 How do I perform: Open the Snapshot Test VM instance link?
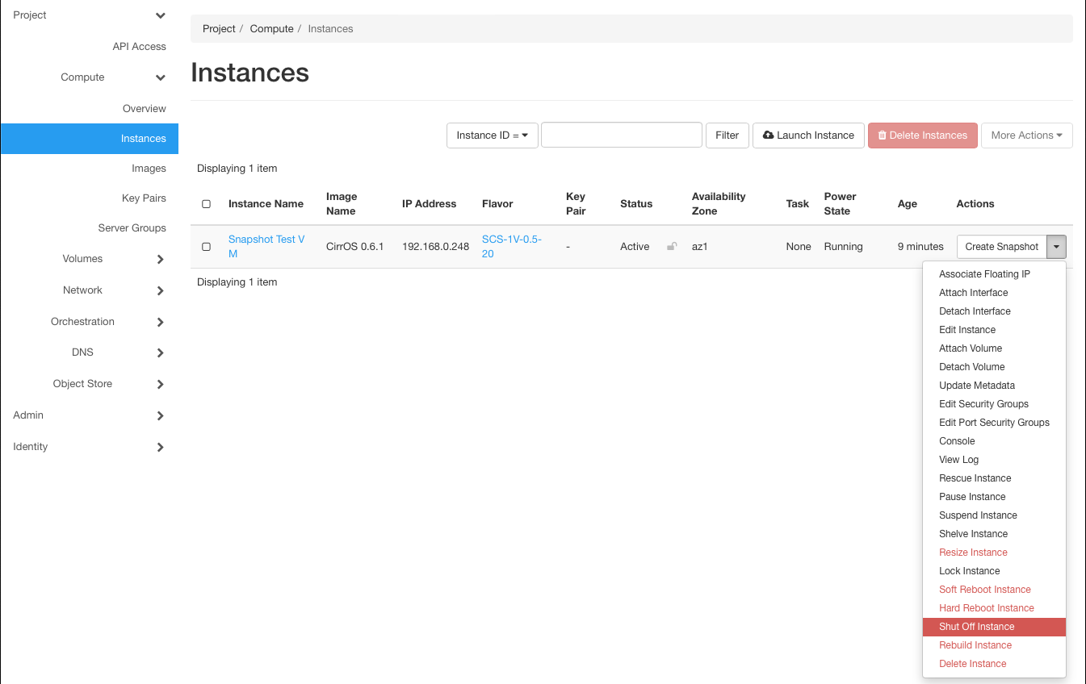(x=266, y=247)
